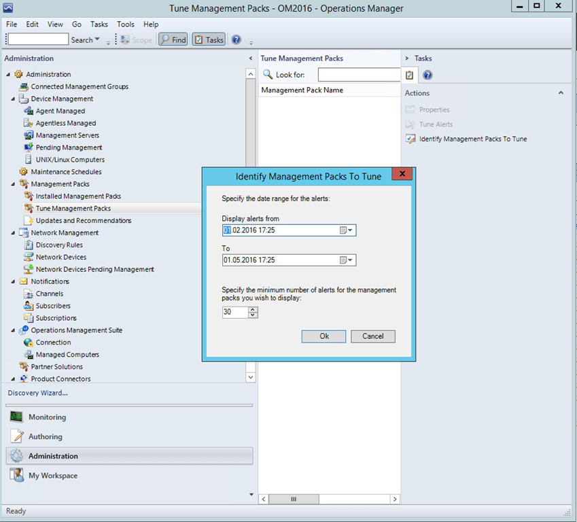This screenshot has height=522, width=577.
Task: Open the Tools menu
Action: (x=126, y=24)
